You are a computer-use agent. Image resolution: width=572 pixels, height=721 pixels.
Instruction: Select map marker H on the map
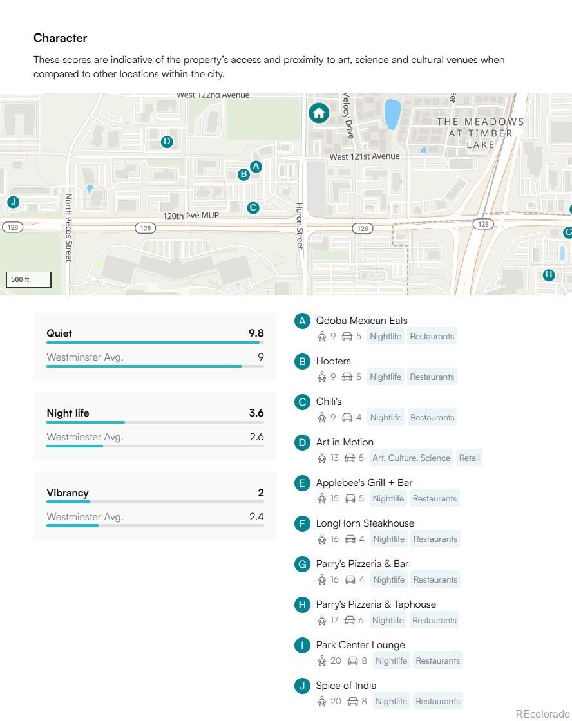tap(549, 275)
